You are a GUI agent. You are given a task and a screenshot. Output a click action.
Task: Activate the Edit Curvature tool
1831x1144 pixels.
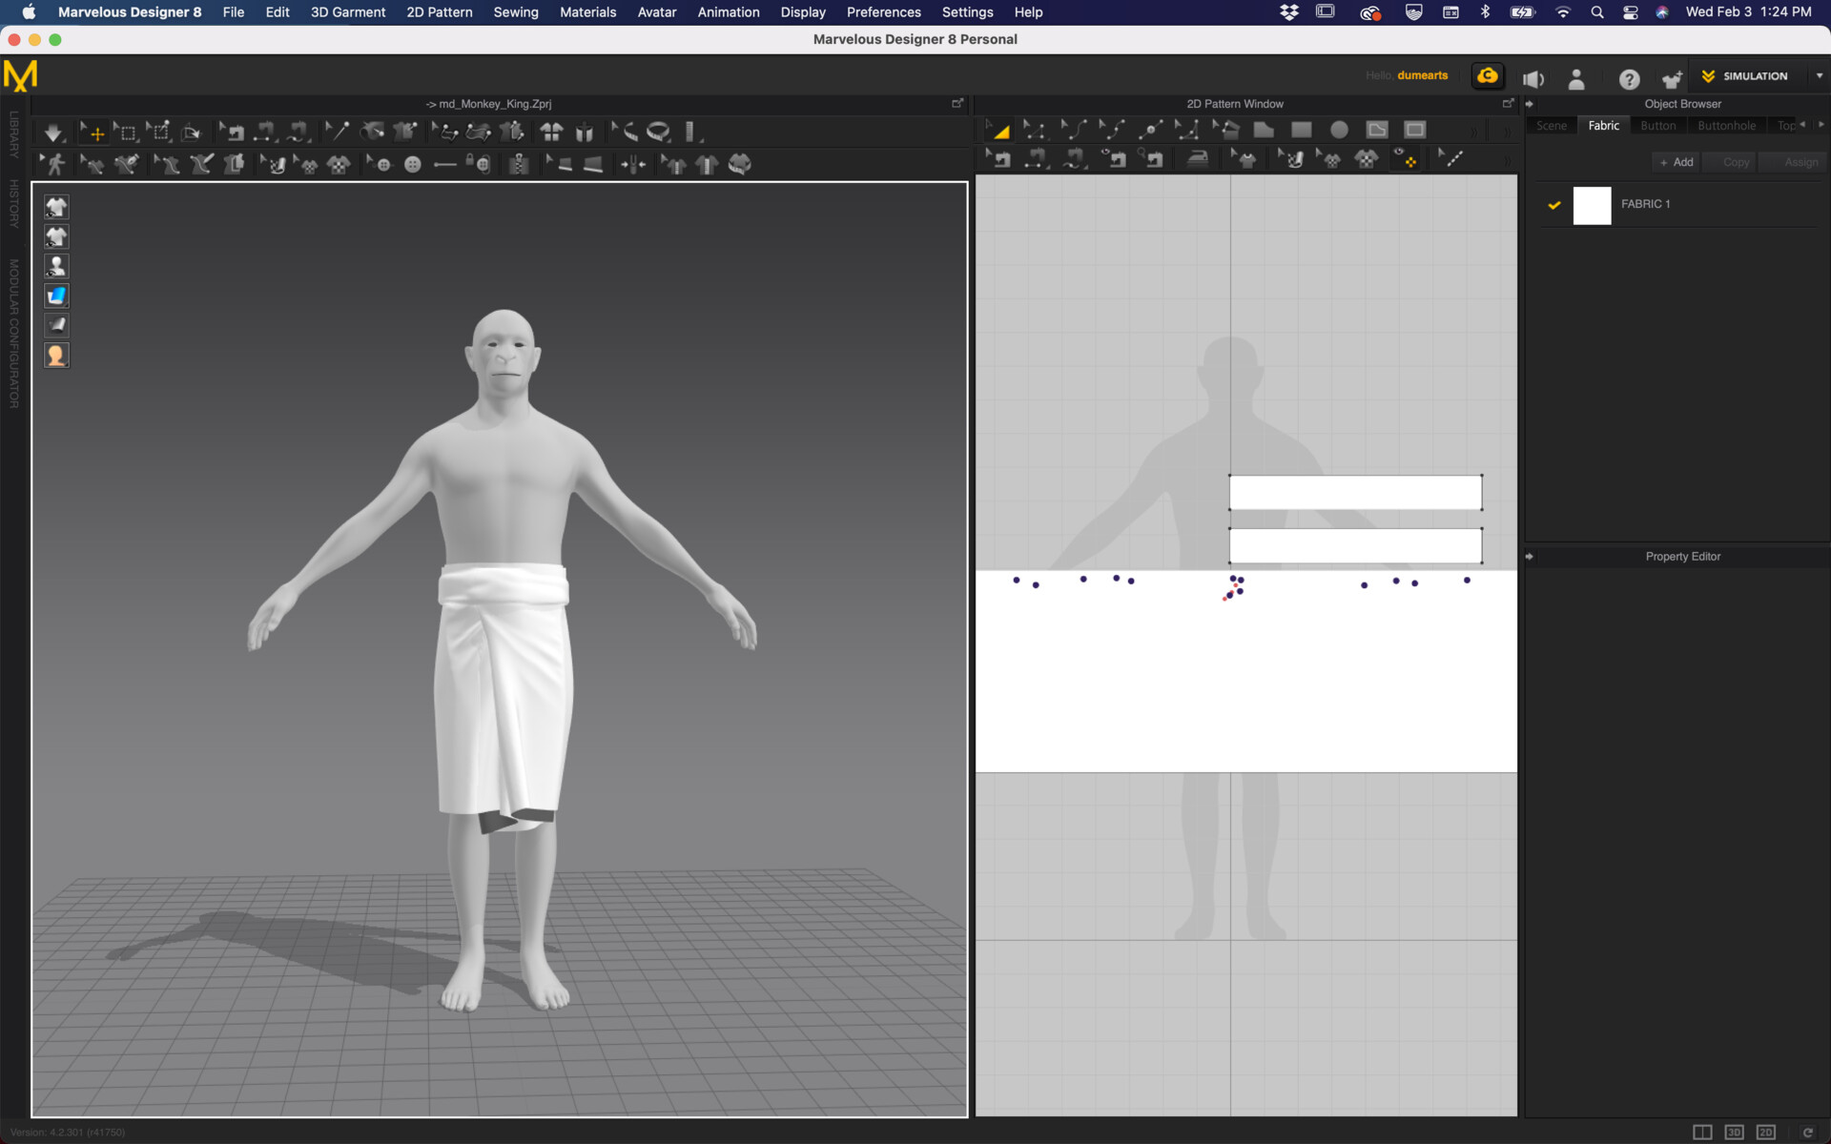pos(1073,130)
